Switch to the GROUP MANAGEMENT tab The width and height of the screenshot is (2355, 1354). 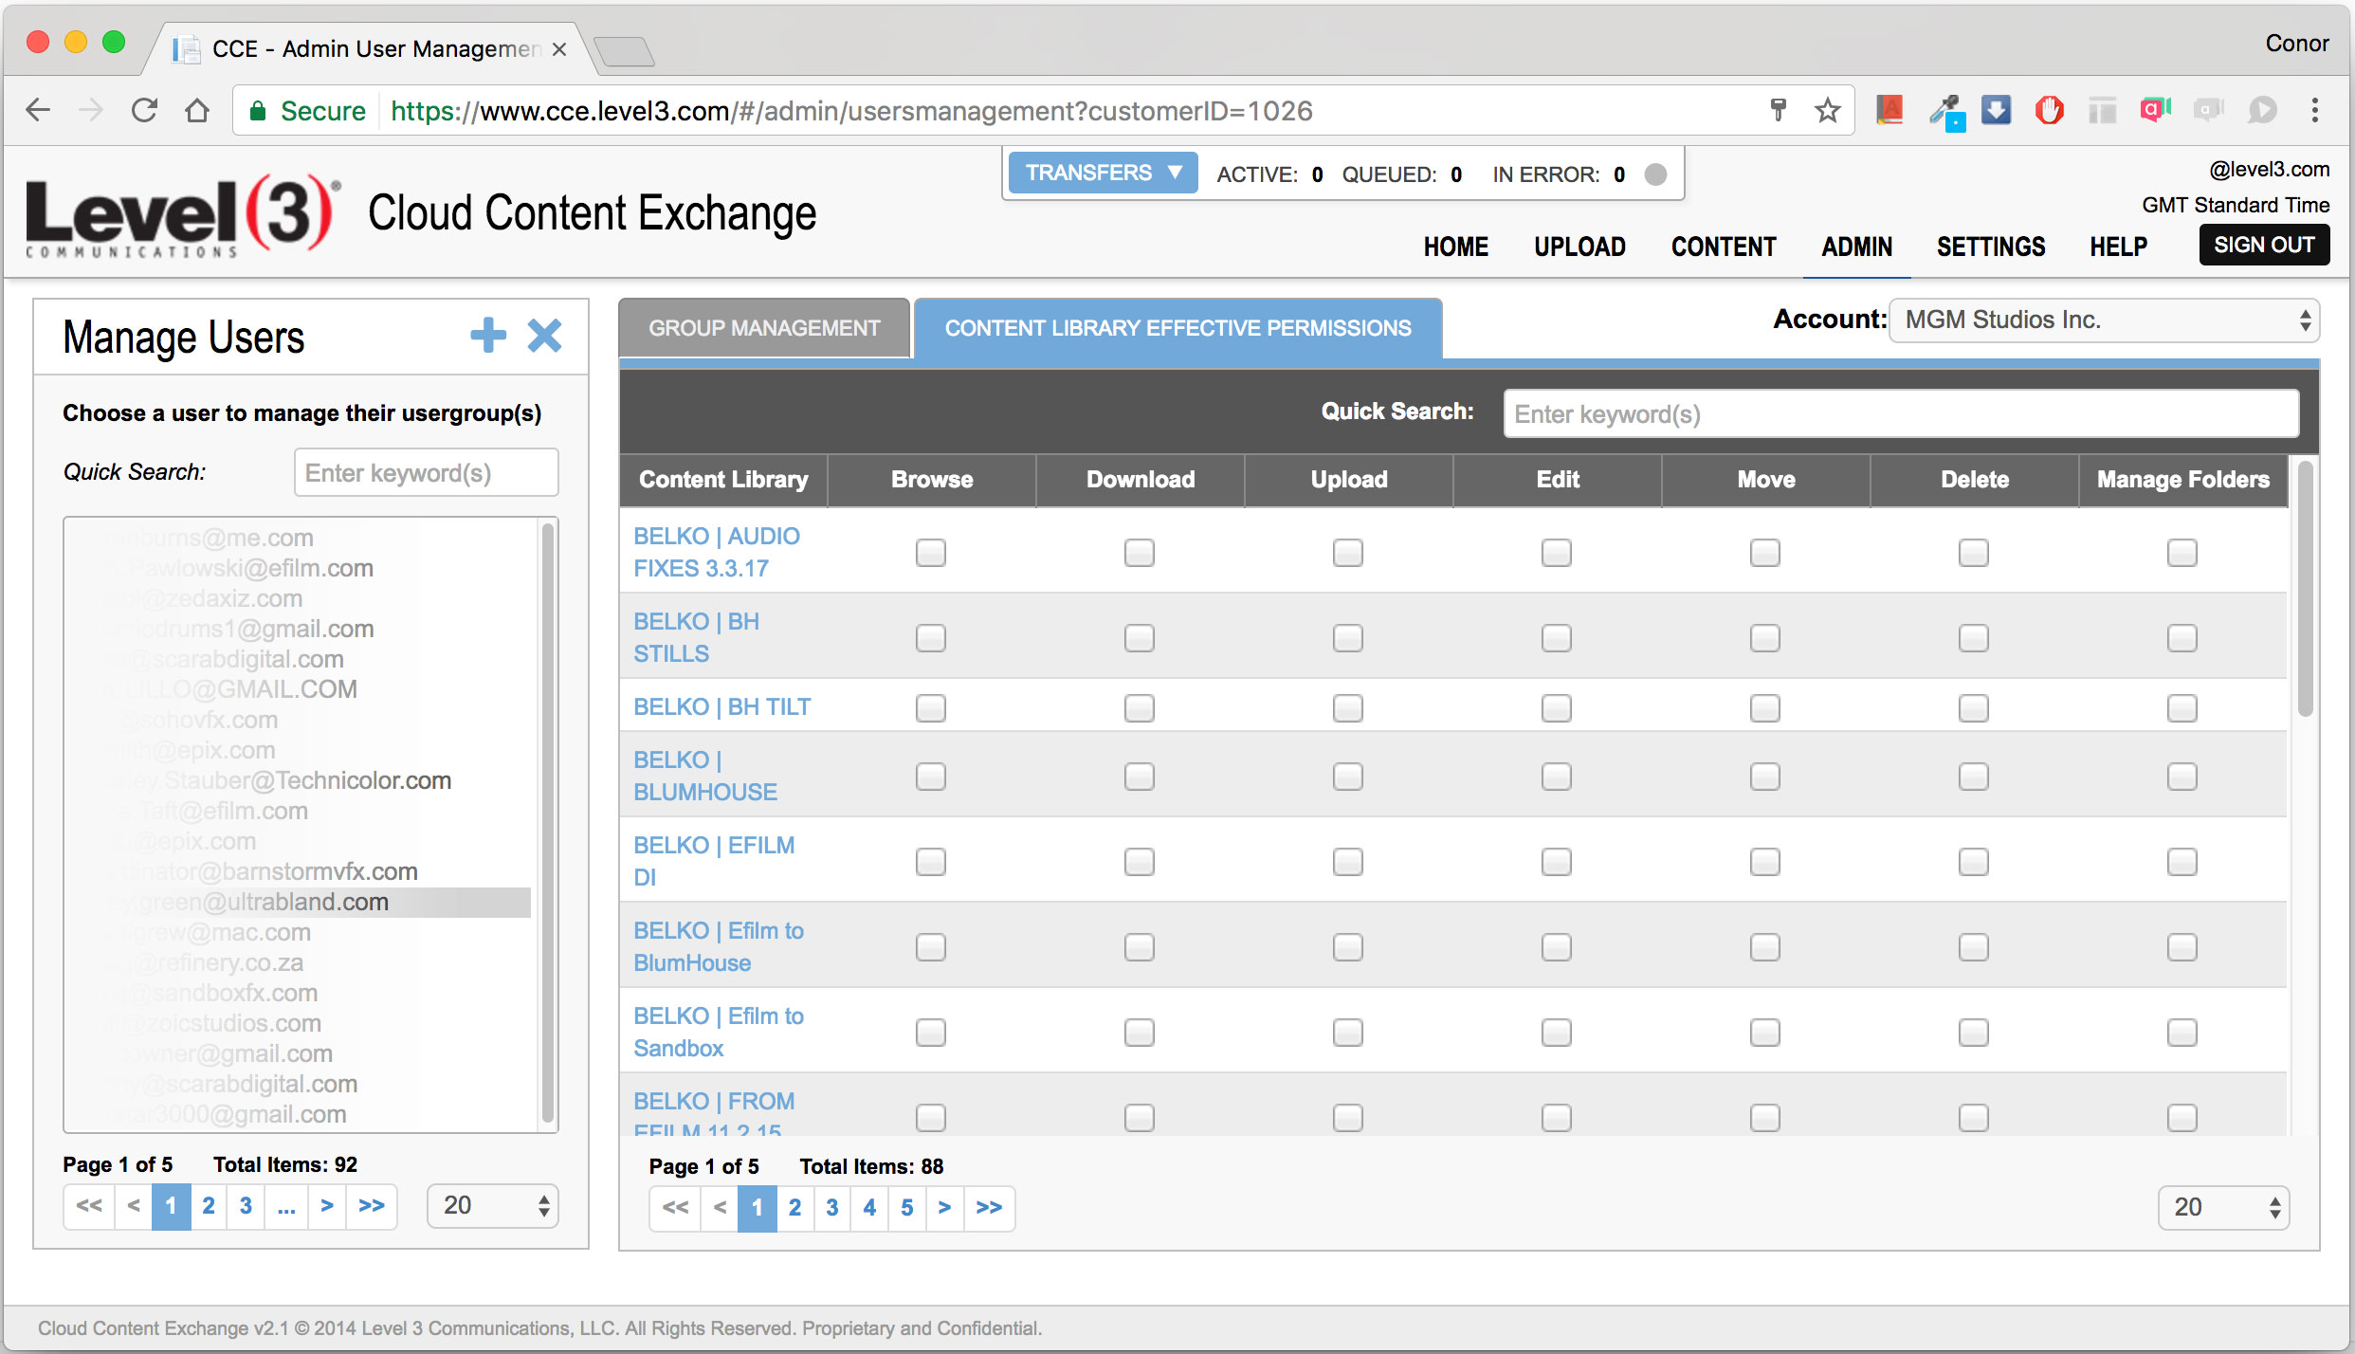(764, 328)
